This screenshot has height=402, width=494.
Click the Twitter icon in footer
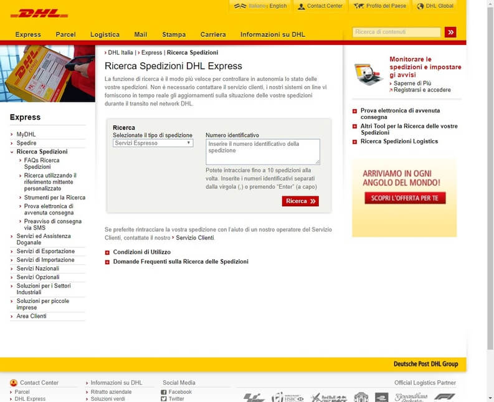163,399
